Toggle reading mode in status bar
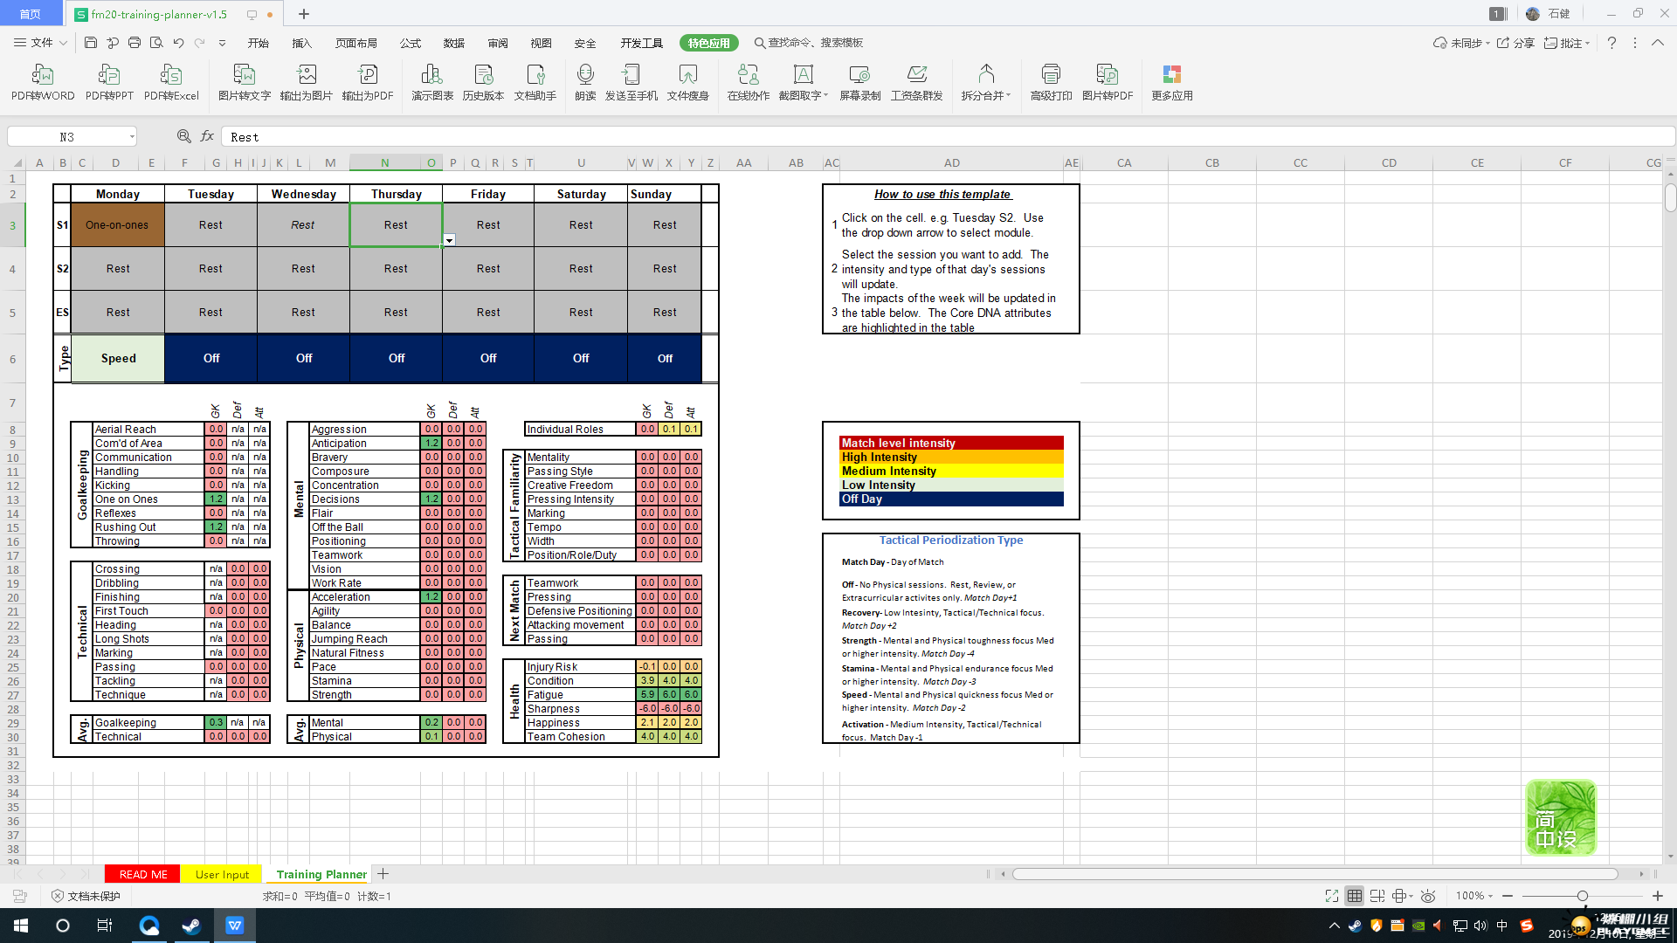The height and width of the screenshot is (943, 1677). [x=1399, y=896]
